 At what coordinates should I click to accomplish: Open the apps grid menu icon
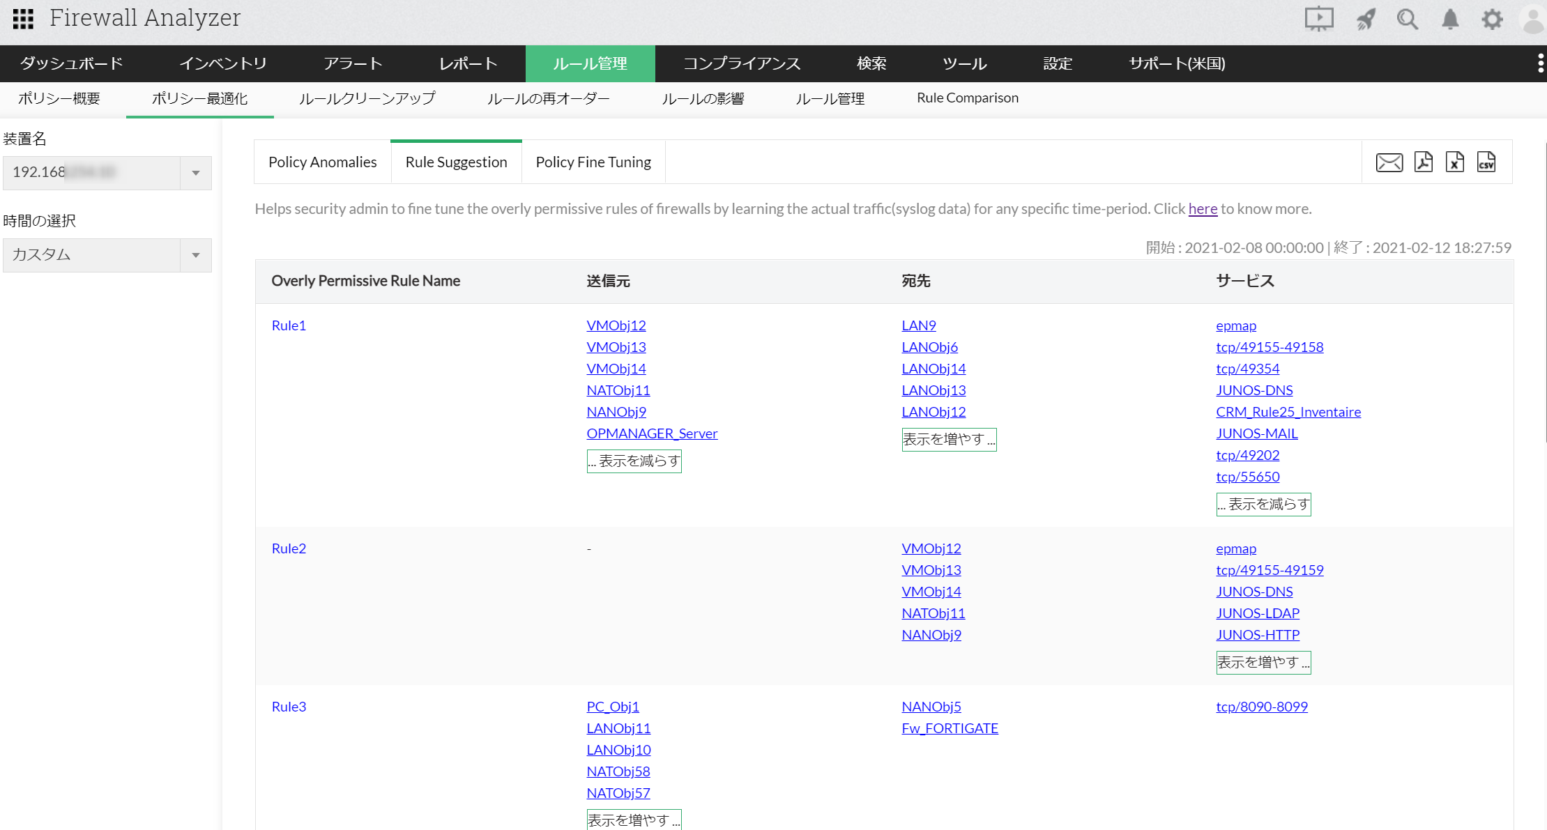tap(23, 19)
